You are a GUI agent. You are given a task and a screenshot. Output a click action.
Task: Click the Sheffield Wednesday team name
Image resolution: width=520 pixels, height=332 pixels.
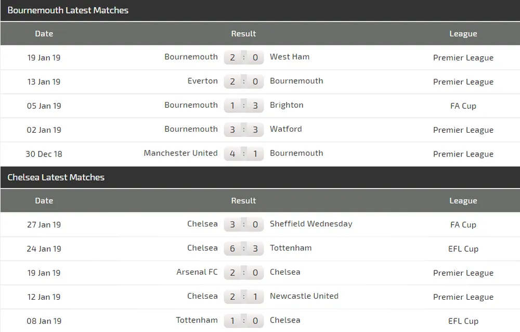(311, 224)
